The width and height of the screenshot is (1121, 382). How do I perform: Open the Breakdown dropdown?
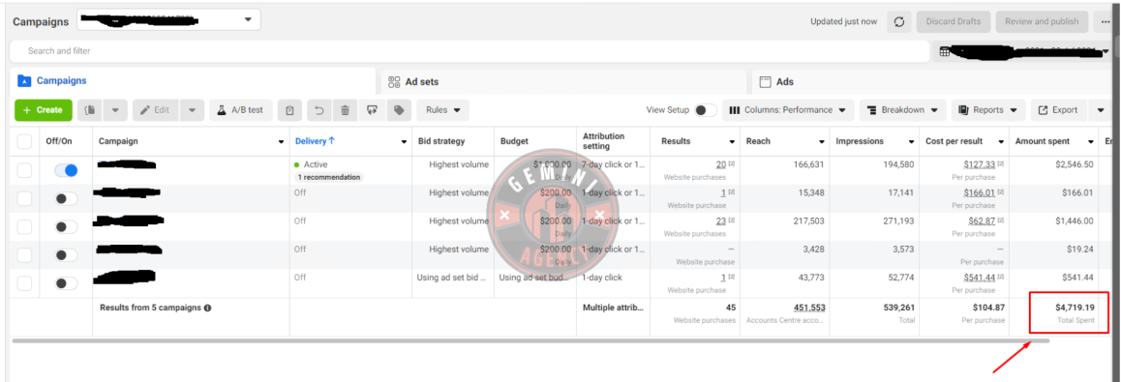[902, 110]
